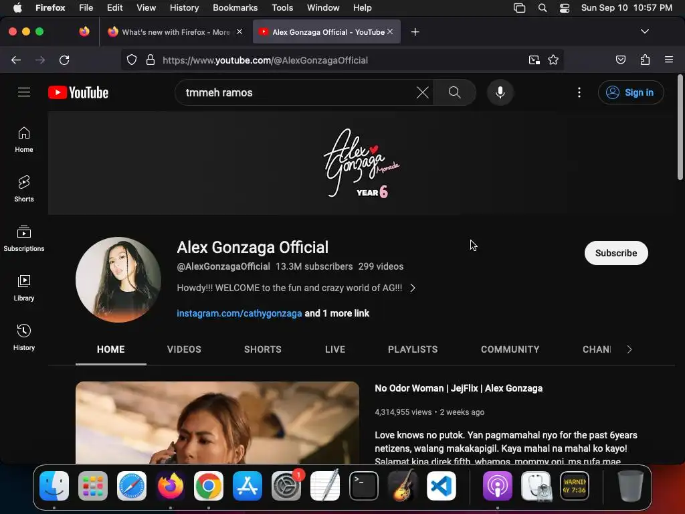Save to Pocket icon

coord(620,60)
